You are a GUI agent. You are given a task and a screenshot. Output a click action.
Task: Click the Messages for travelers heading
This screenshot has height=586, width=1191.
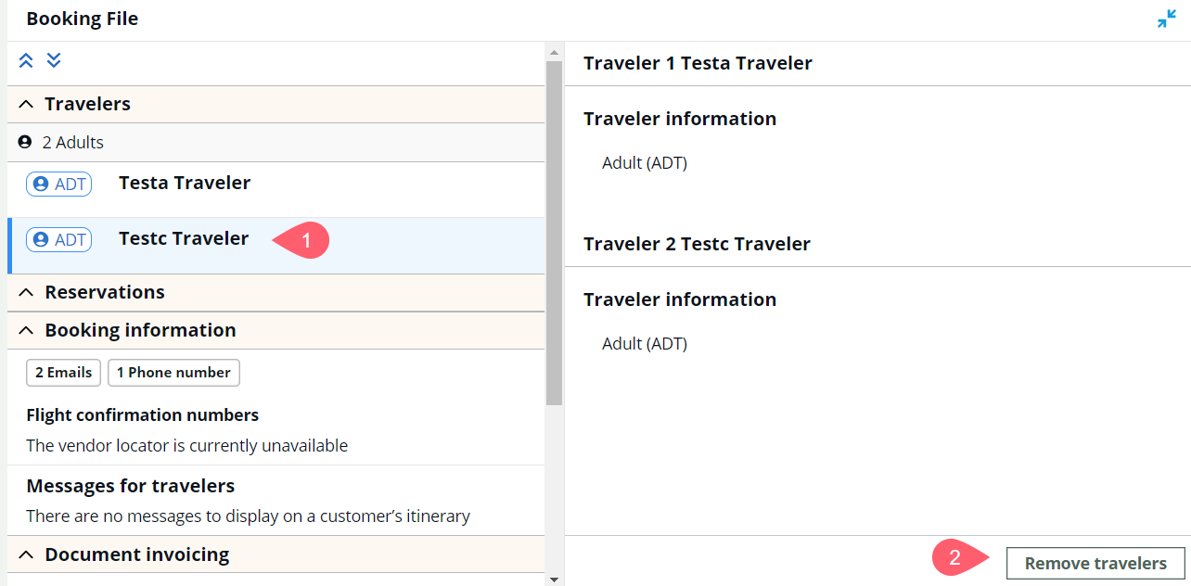coord(131,486)
